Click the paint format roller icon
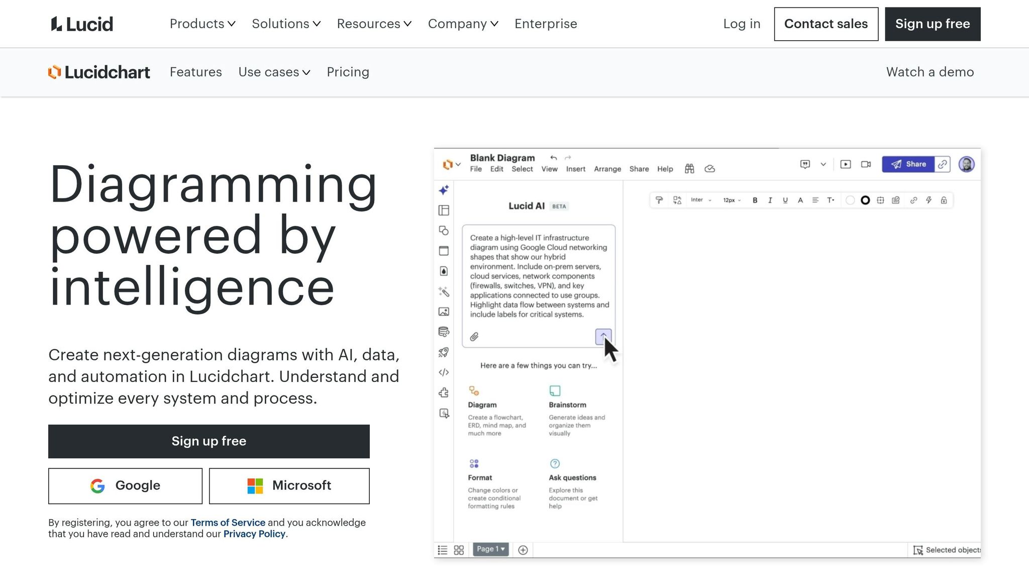The width and height of the screenshot is (1029, 579). tap(659, 200)
